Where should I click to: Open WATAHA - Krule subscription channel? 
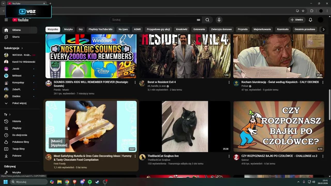click(20, 55)
